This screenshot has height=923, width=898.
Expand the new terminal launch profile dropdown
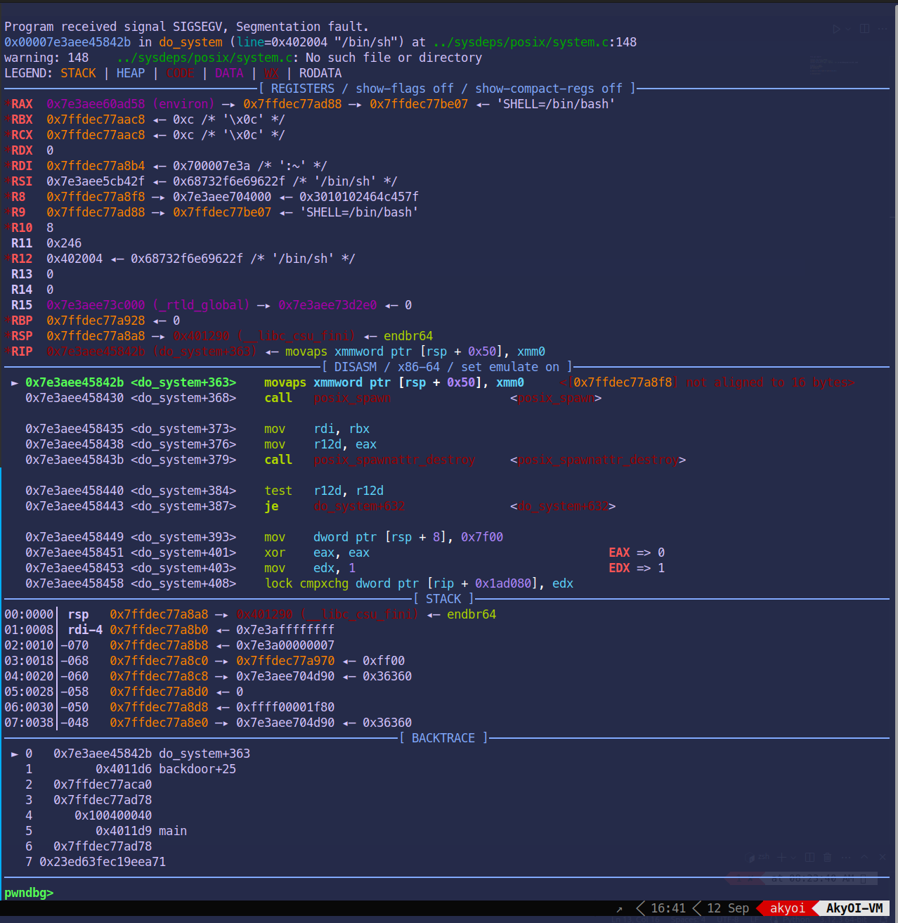[793, 857]
